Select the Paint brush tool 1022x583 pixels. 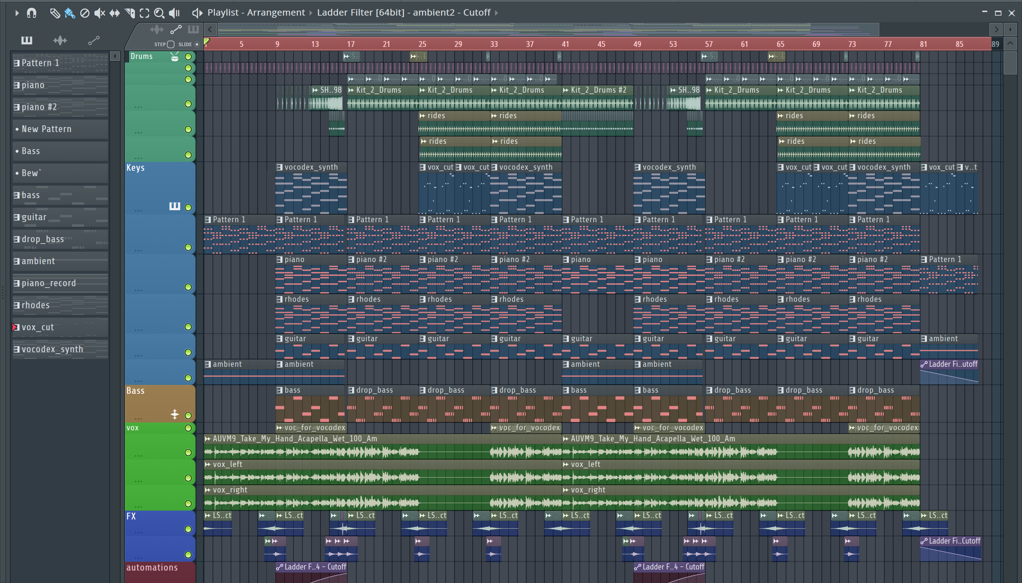tap(70, 13)
